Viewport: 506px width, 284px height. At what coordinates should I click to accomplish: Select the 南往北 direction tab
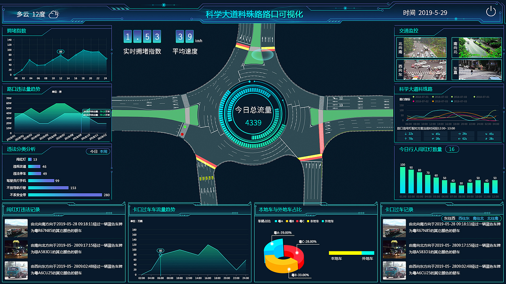point(478,218)
